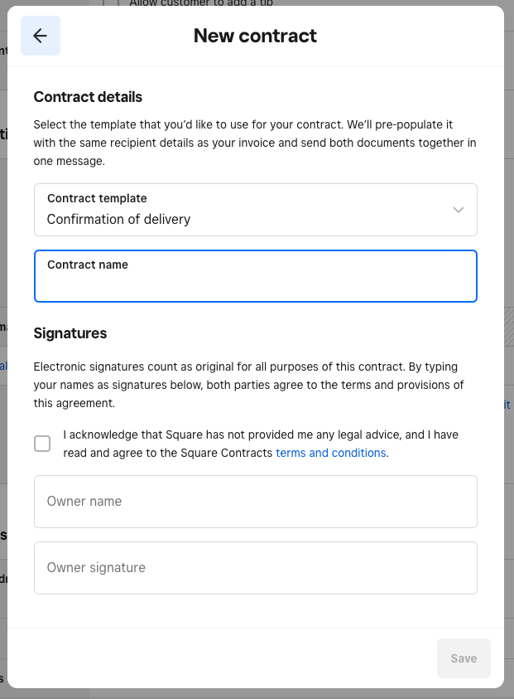
Task: Click the New contract dialog title
Action: click(255, 35)
